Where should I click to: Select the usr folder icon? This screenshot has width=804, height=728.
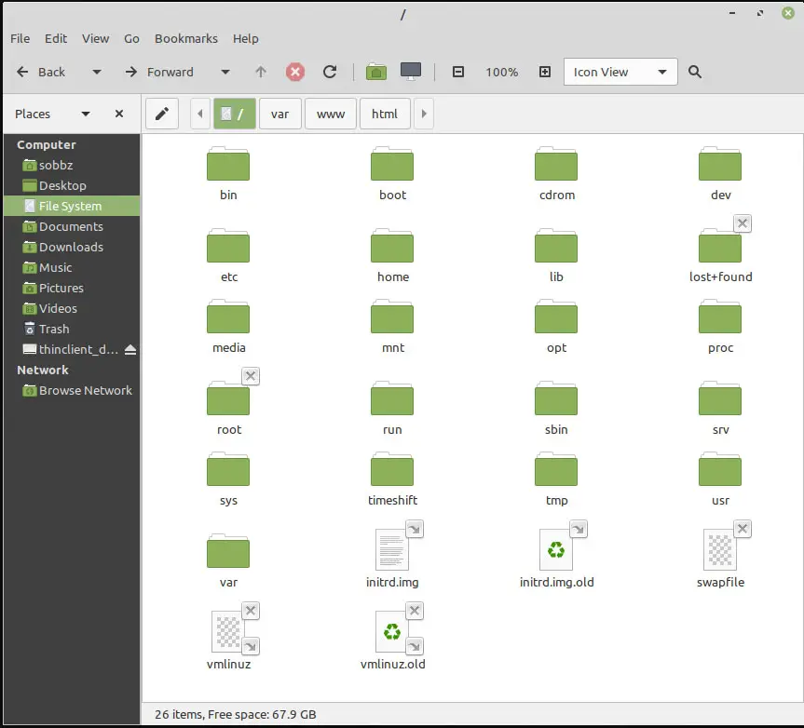720,469
